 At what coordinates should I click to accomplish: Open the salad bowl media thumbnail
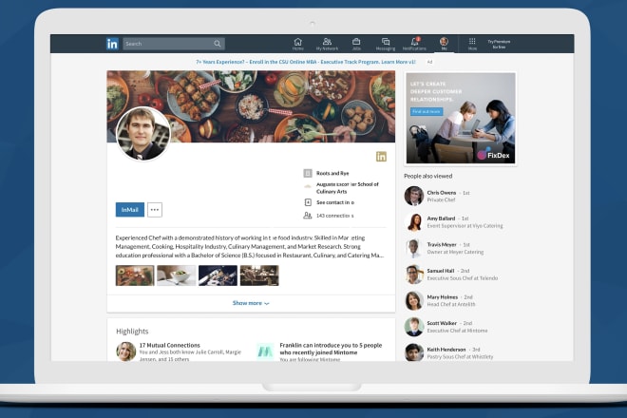(177, 275)
